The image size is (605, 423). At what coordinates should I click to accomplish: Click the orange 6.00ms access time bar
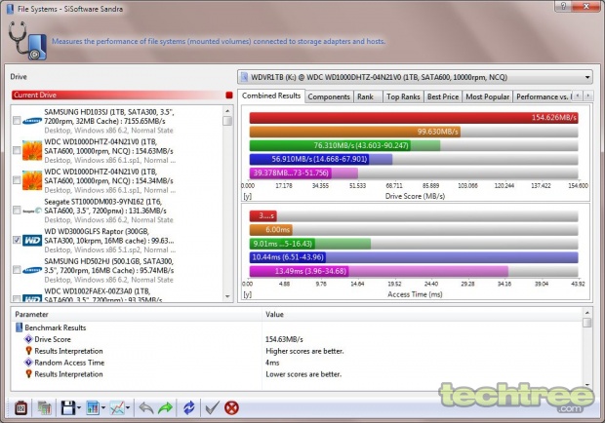point(271,230)
